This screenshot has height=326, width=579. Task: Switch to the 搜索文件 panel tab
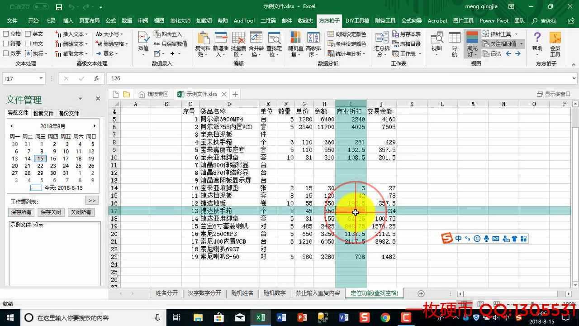(43, 113)
